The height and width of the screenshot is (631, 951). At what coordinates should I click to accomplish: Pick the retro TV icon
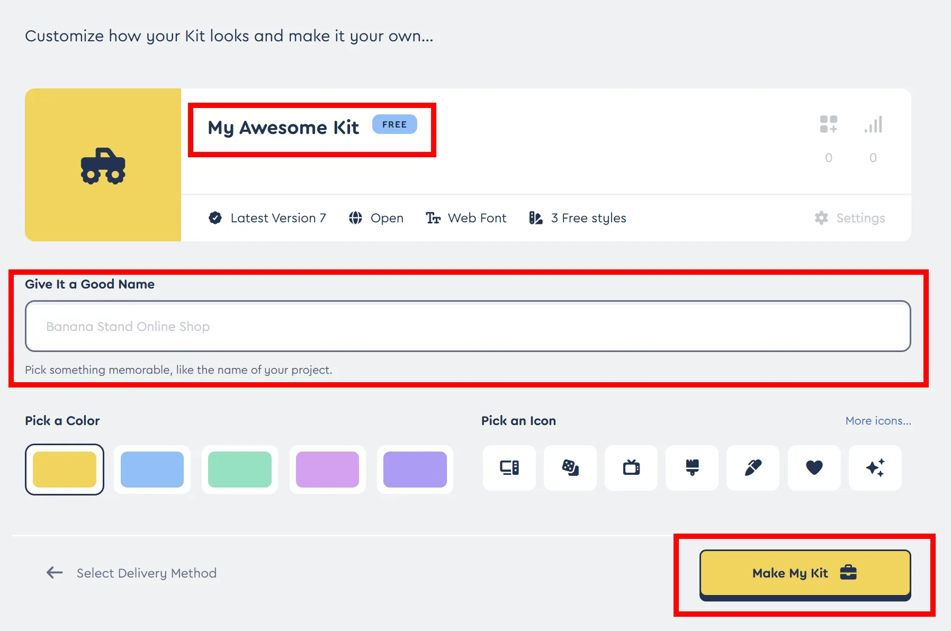tap(631, 468)
